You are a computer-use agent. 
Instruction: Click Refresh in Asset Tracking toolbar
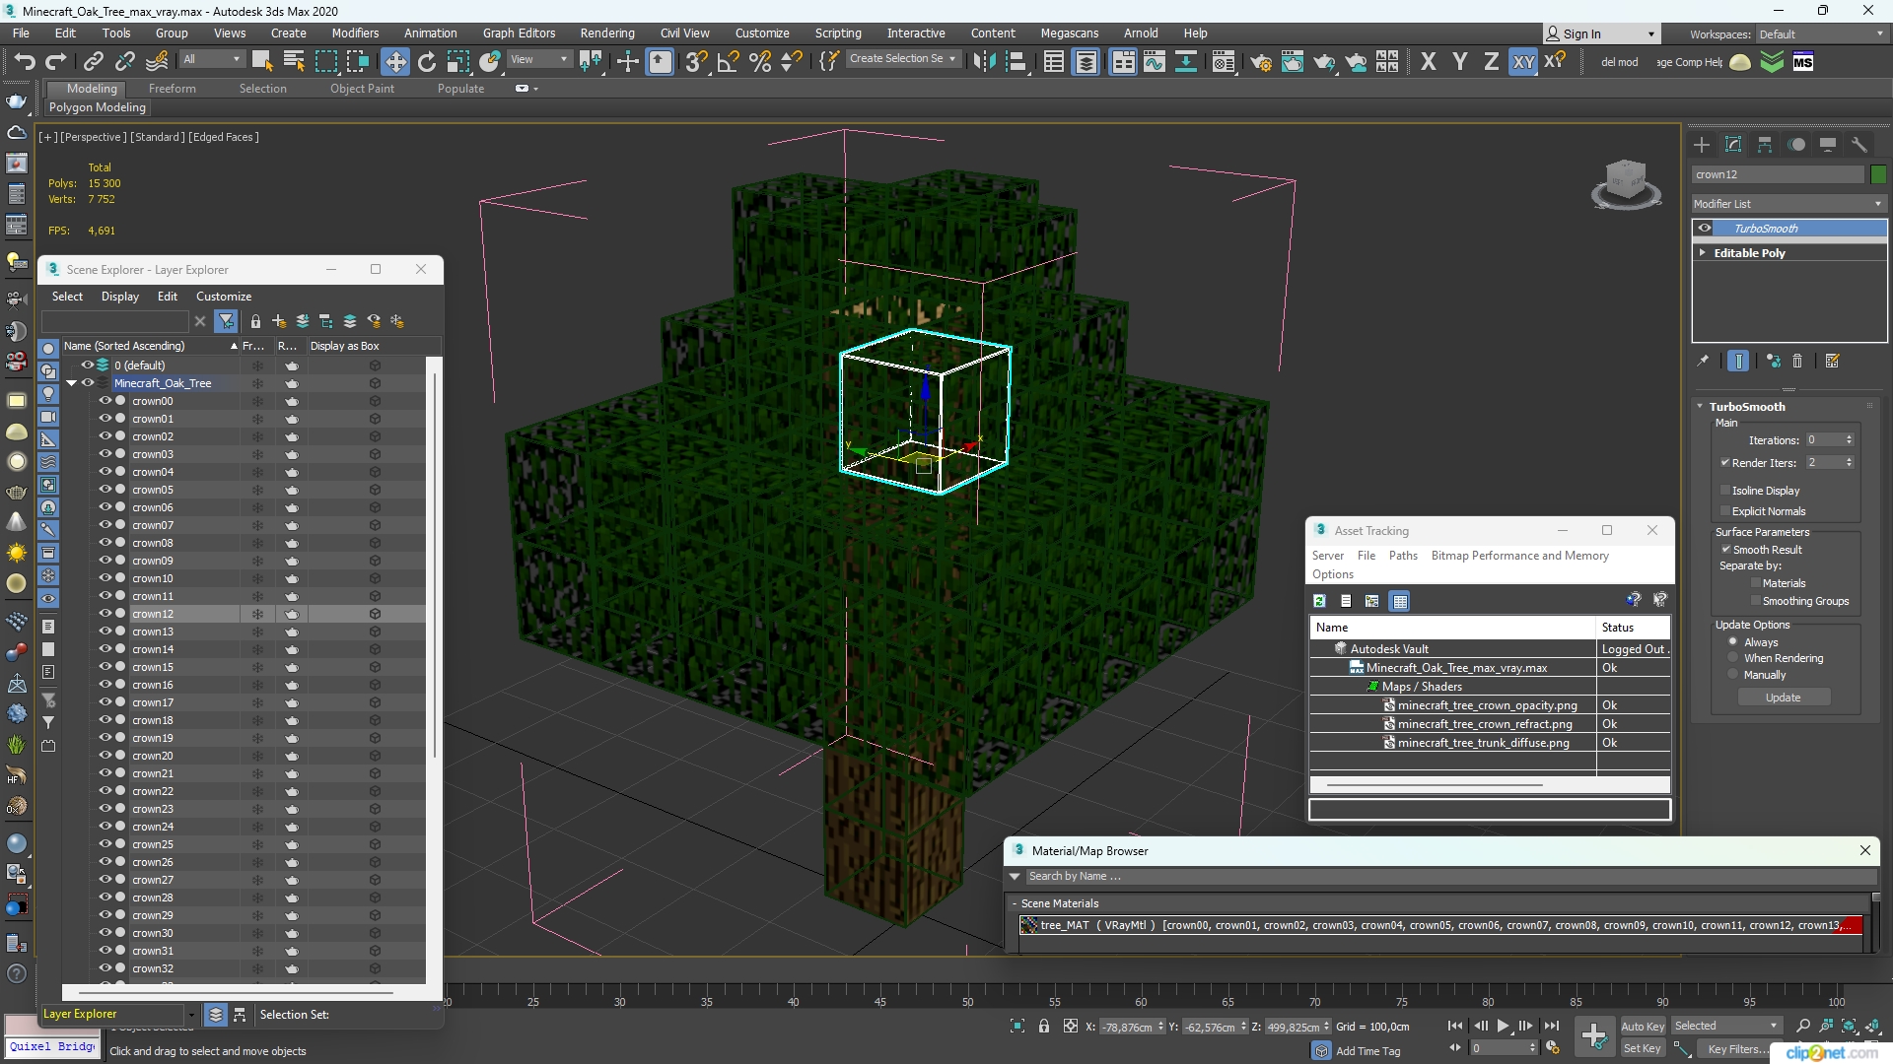(1319, 600)
